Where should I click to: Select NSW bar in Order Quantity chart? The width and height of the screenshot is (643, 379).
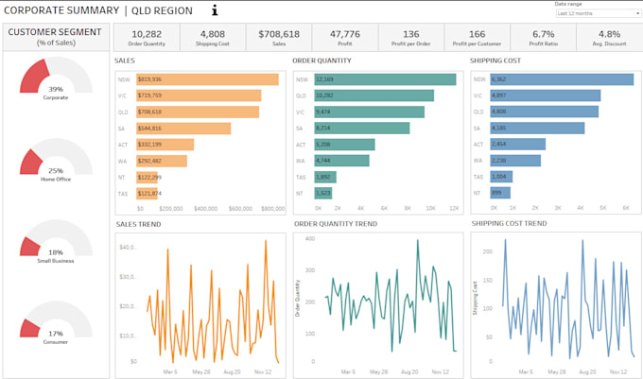[378, 80]
